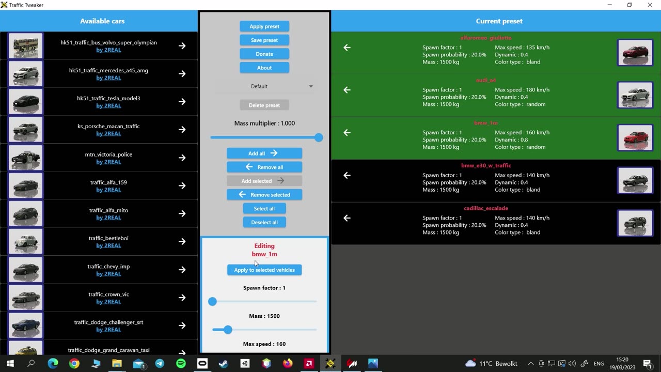Screen dimensions: 661x372
Task: Click Remove selected button
Action: (x=264, y=195)
